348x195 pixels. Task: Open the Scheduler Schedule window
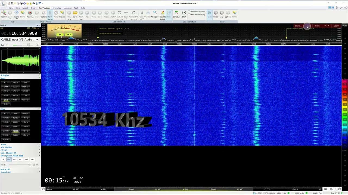pyautogui.click(x=176, y=14)
